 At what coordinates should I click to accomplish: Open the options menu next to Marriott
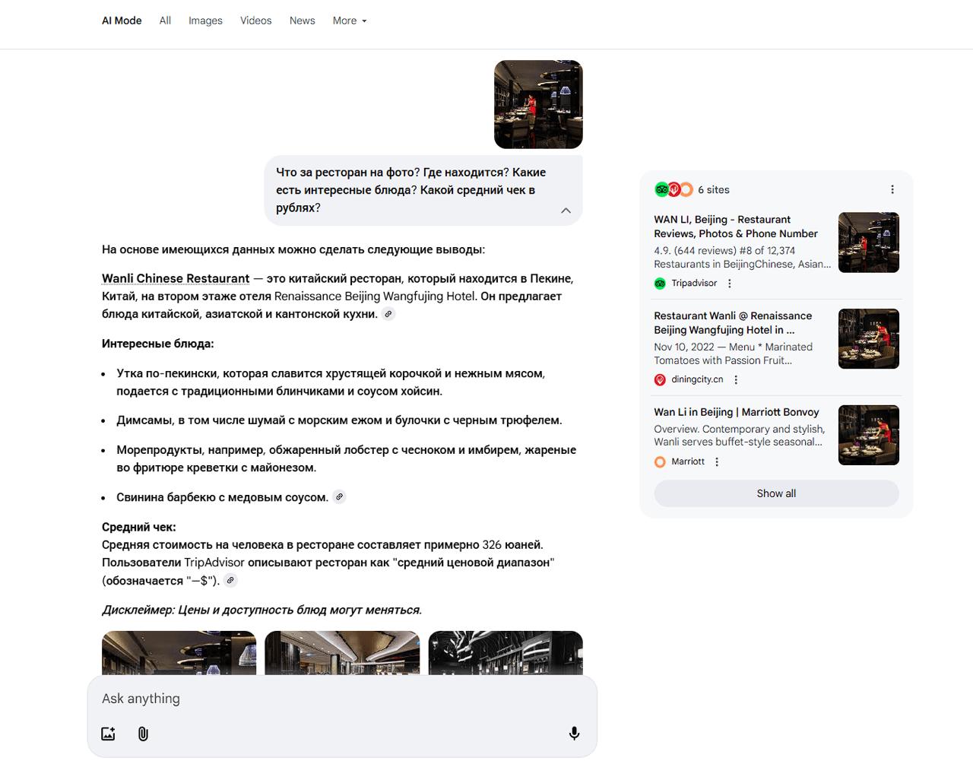tap(717, 461)
